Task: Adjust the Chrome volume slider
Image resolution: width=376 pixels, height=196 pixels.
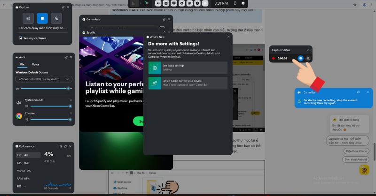Action: tap(50, 119)
